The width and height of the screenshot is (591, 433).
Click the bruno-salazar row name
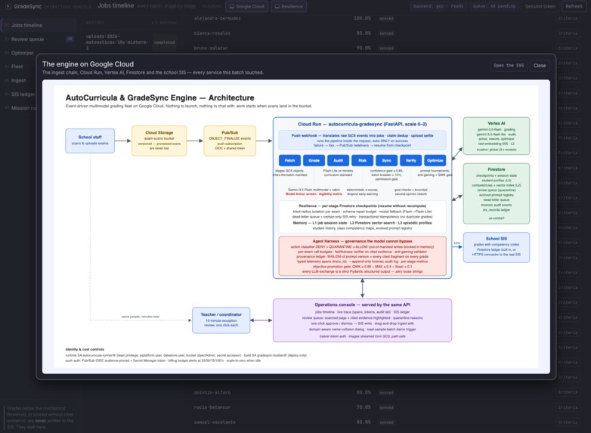pyautogui.click(x=211, y=48)
